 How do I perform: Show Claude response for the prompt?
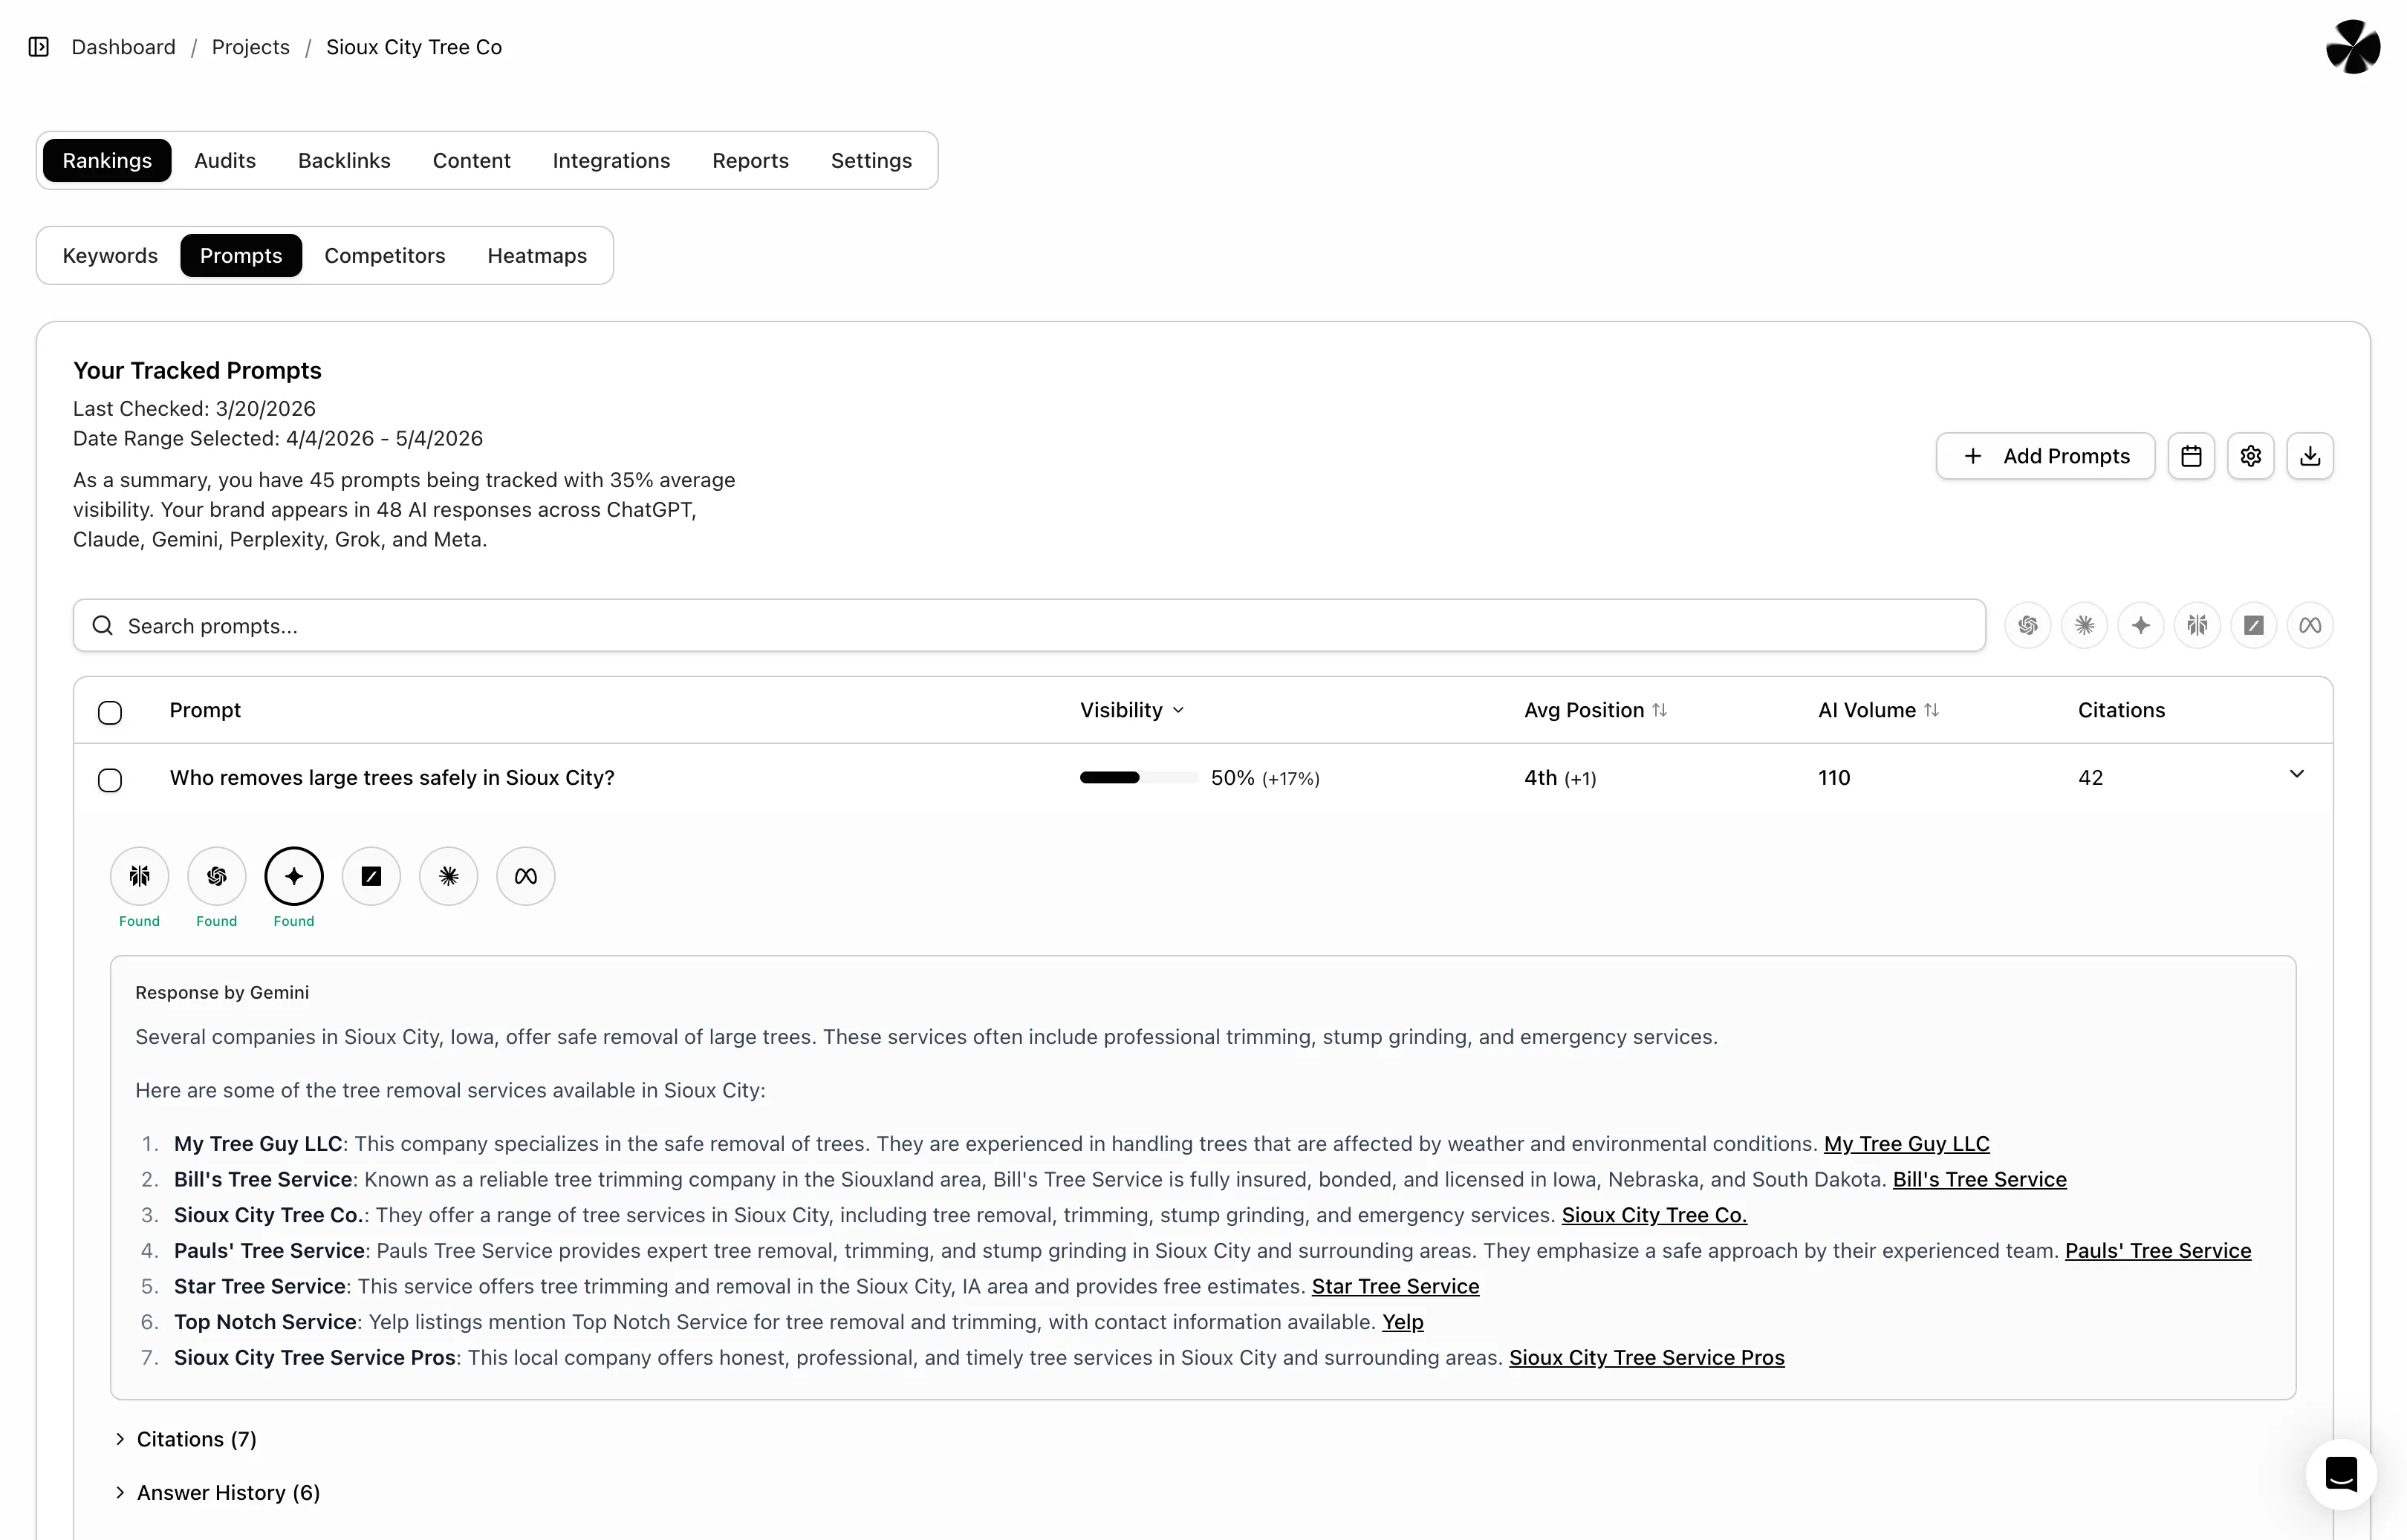pyautogui.click(x=448, y=876)
